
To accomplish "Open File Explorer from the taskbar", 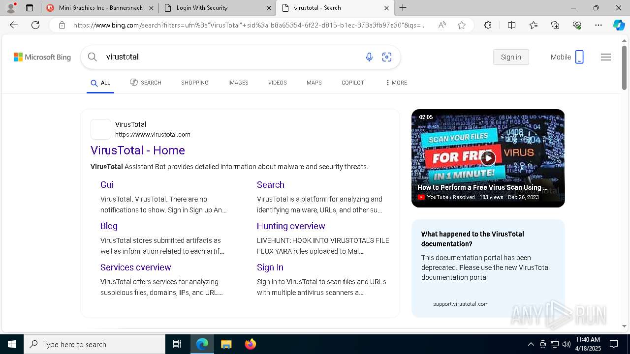I will [x=226, y=344].
